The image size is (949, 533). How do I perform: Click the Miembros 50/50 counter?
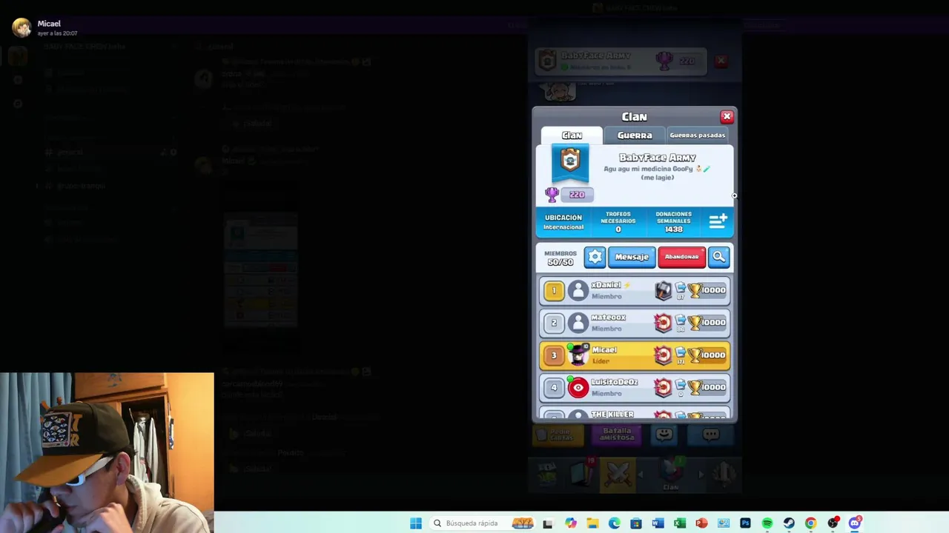click(561, 258)
